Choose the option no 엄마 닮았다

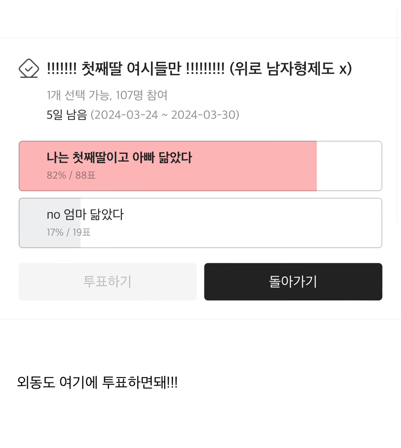pyautogui.click(x=85, y=215)
